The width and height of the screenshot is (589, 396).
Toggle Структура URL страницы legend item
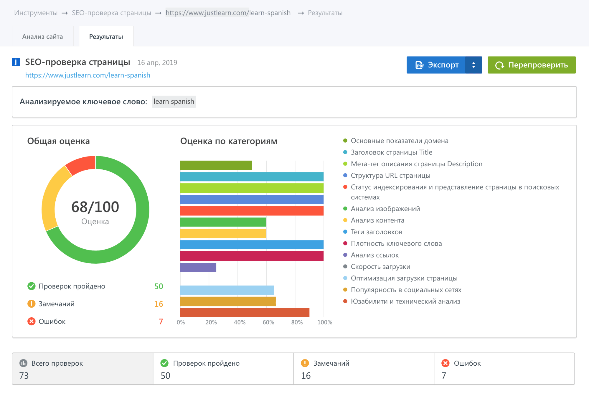[387, 176]
